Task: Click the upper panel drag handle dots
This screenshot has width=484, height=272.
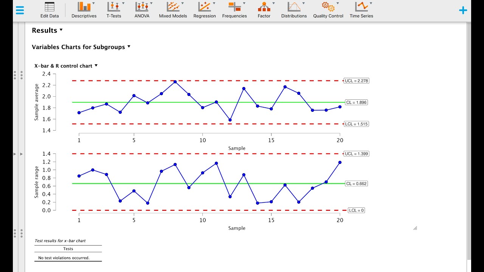Action: (18, 75)
